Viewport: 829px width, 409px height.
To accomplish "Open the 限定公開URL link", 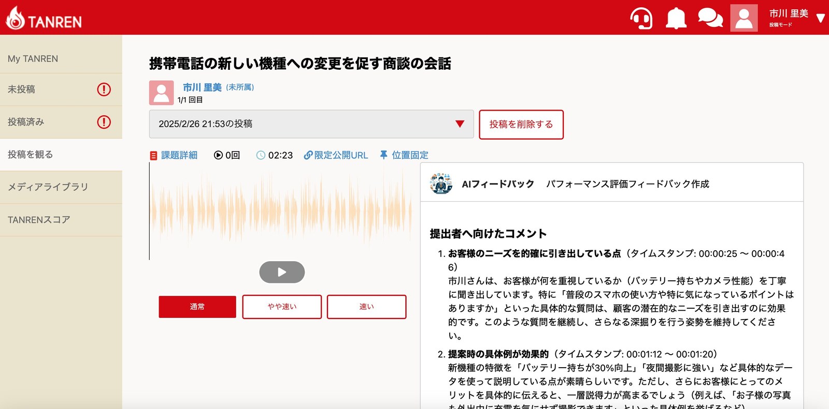I will tap(336, 155).
